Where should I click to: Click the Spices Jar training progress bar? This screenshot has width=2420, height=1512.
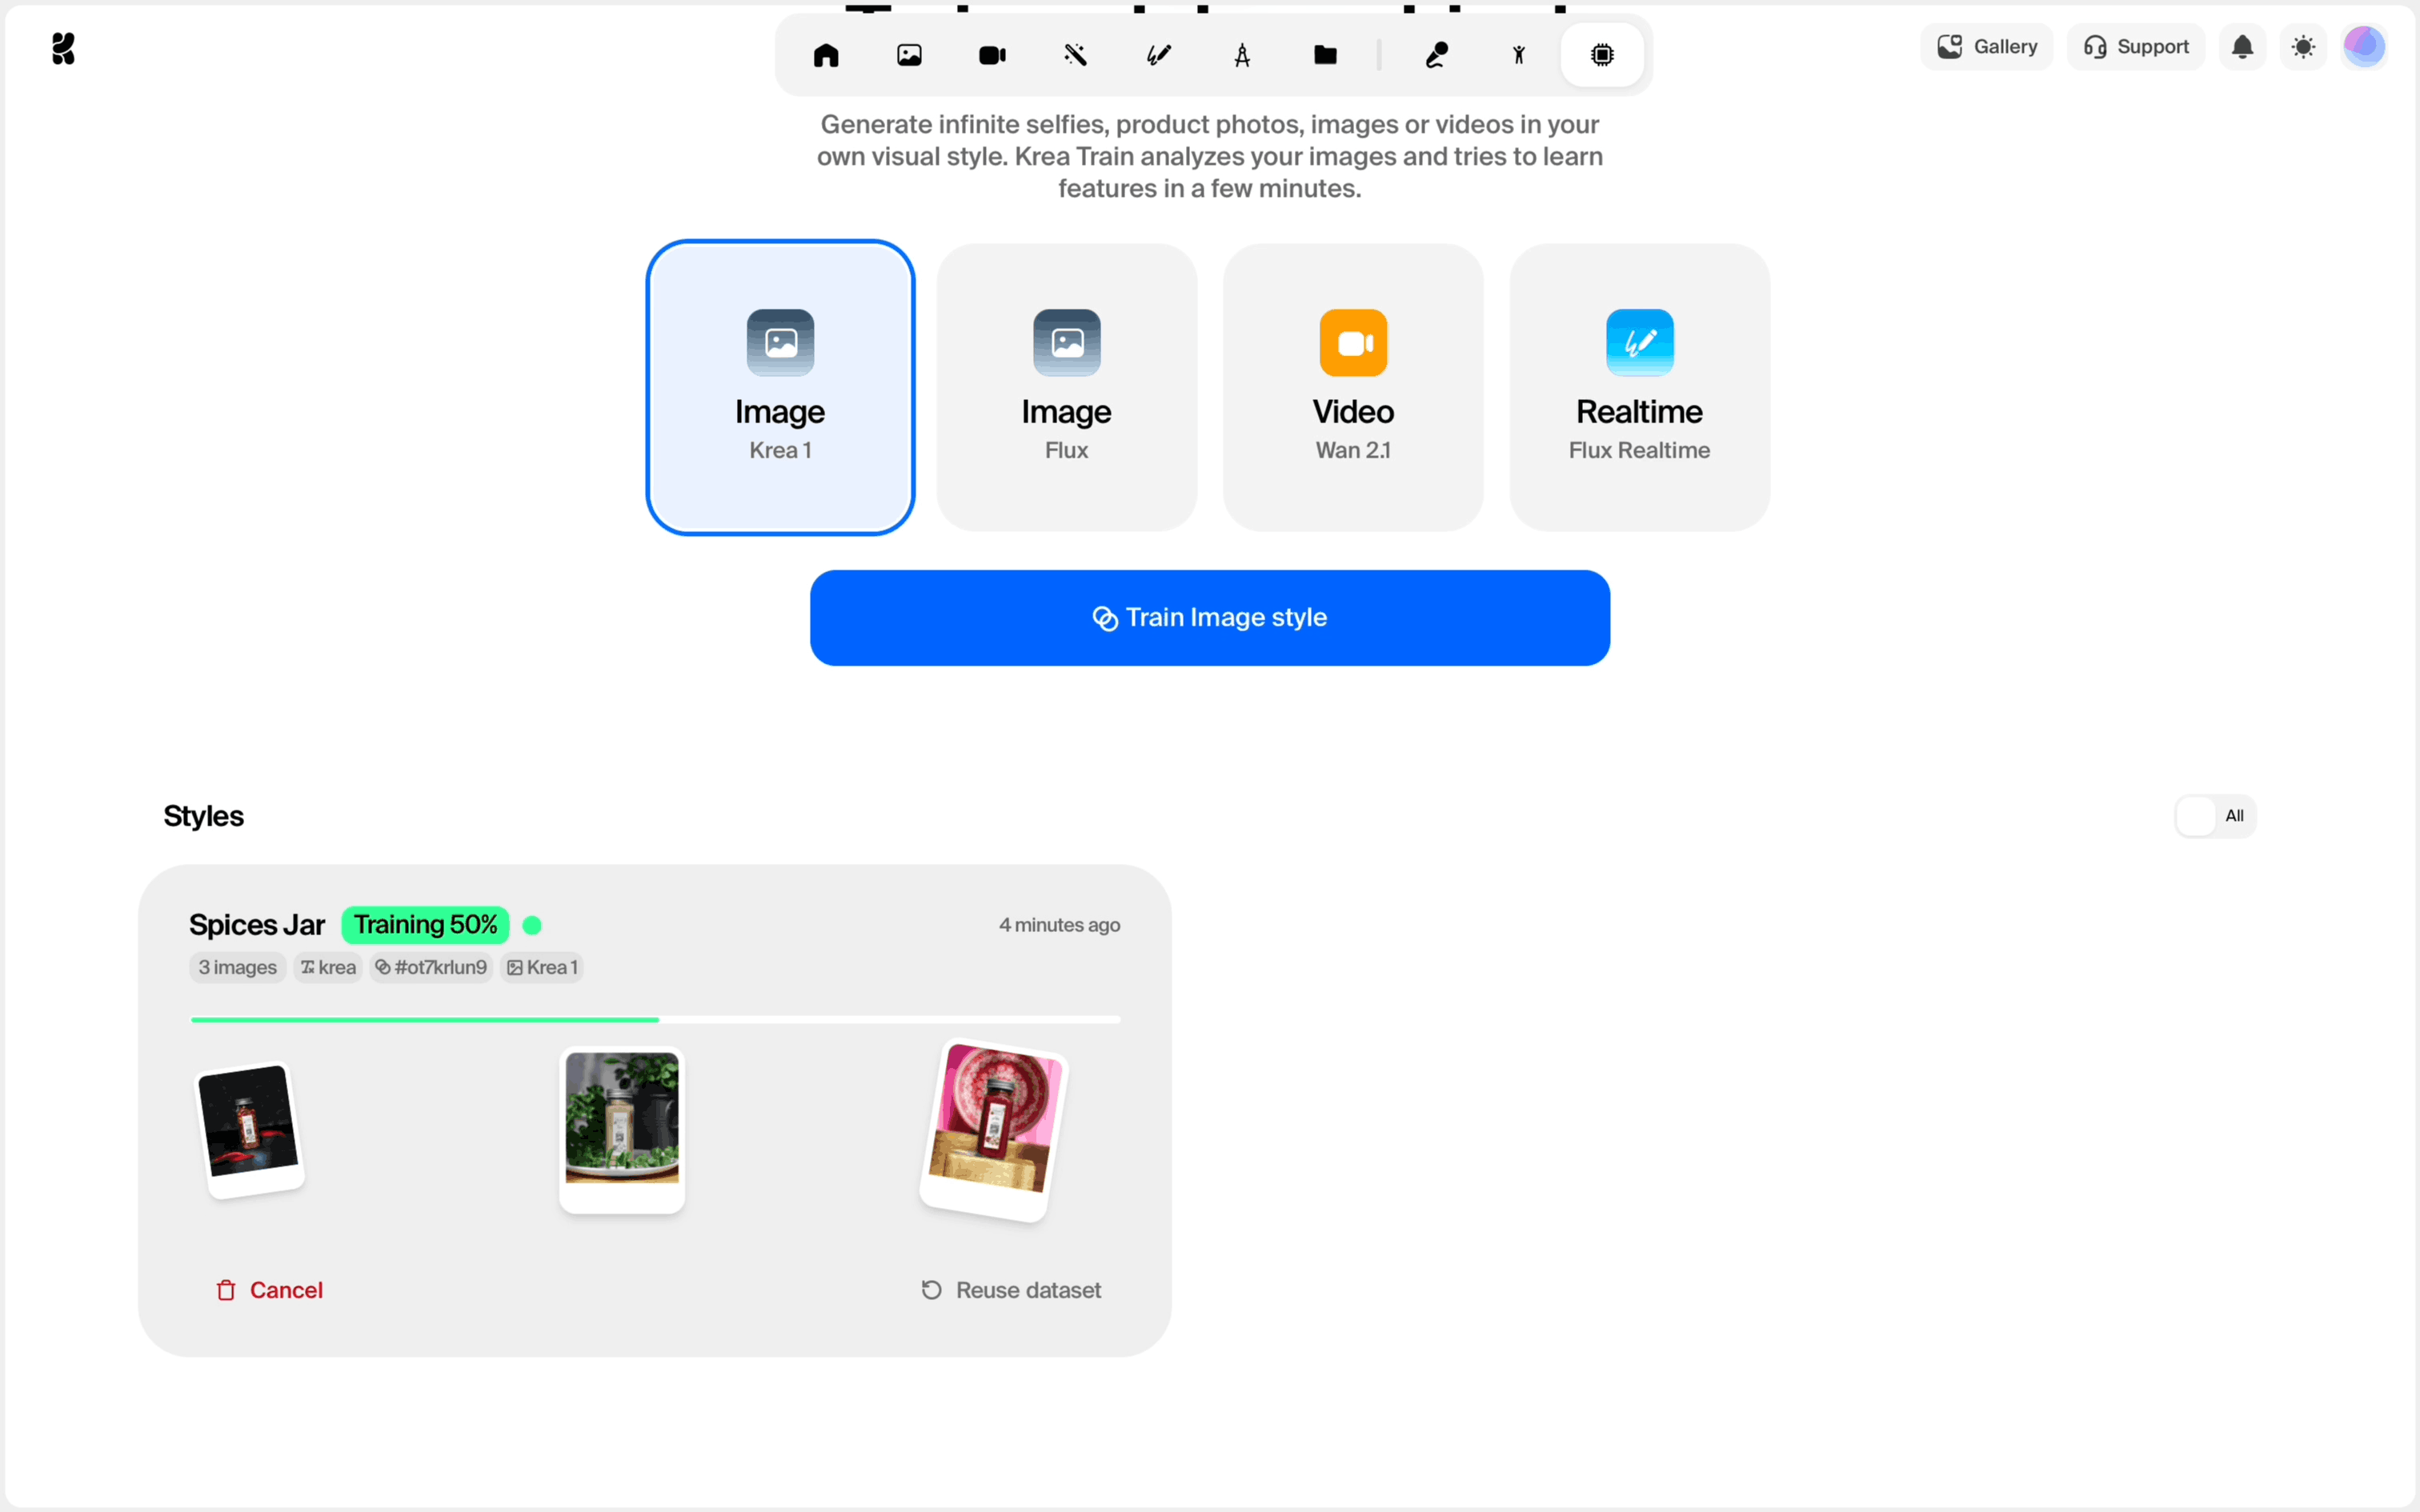coord(655,1019)
